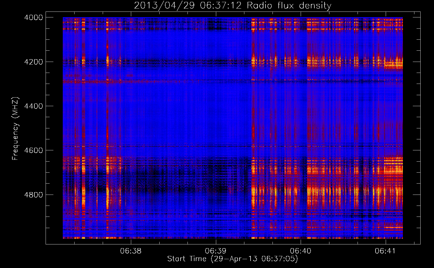Image resolution: width=434 pixels, height=268 pixels.
Task: Click the "Frequency (MHZ)" y-axis label
Action: tap(16, 129)
